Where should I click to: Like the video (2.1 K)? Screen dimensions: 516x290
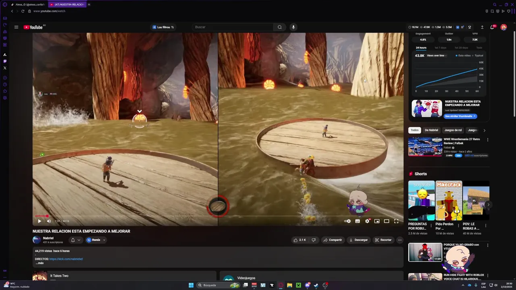click(300, 240)
